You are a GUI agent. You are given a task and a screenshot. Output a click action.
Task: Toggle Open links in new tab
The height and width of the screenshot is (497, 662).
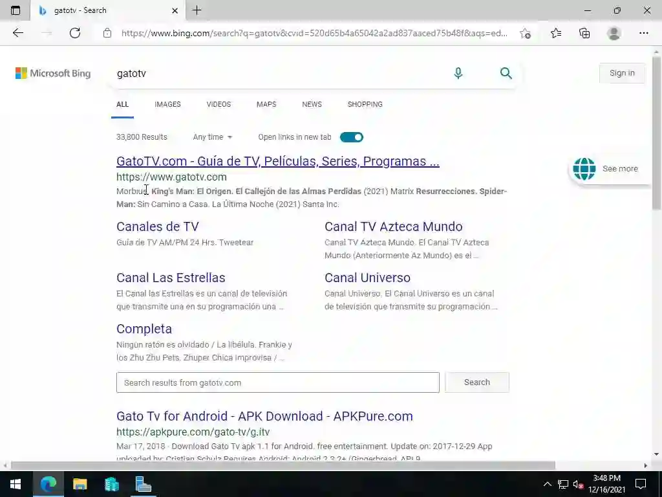pos(351,137)
